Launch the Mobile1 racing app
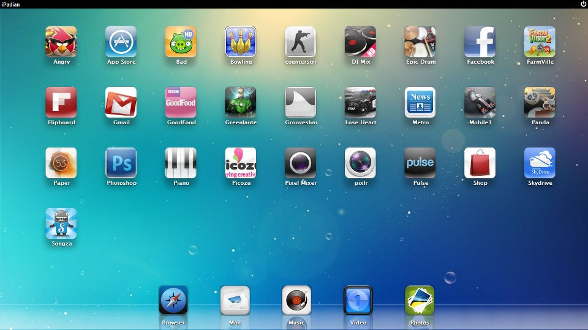The height and width of the screenshot is (330, 588). (480, 102)
